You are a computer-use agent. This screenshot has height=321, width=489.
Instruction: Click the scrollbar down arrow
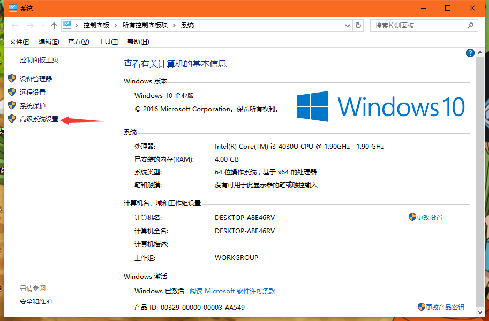tap(480, 312)
